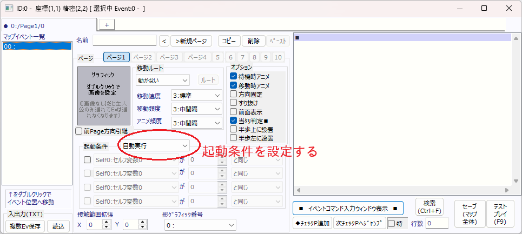Enable すり抜け option
This screenshot has height=234, width=522.
coord(233,103)
